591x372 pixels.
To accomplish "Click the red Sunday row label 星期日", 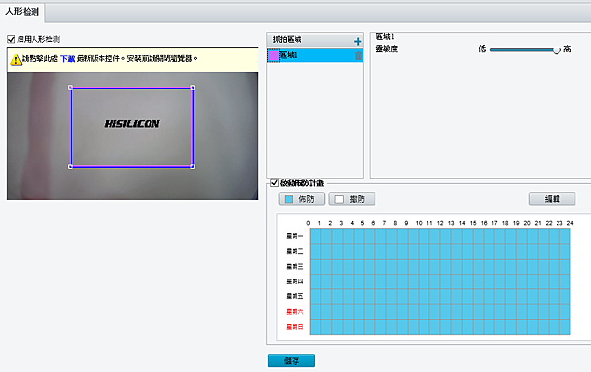I will tap(295, 327).
